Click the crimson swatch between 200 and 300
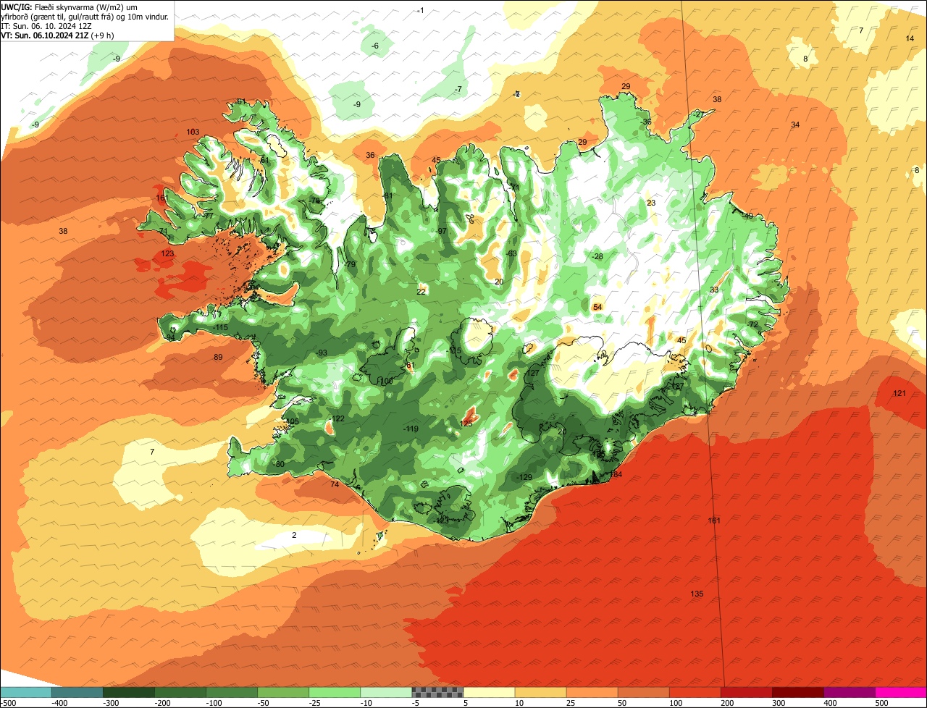 coord(746,692)
